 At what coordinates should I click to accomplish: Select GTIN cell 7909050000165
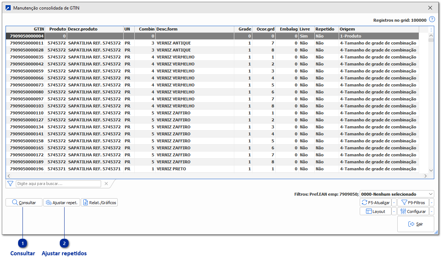[25, 148]
